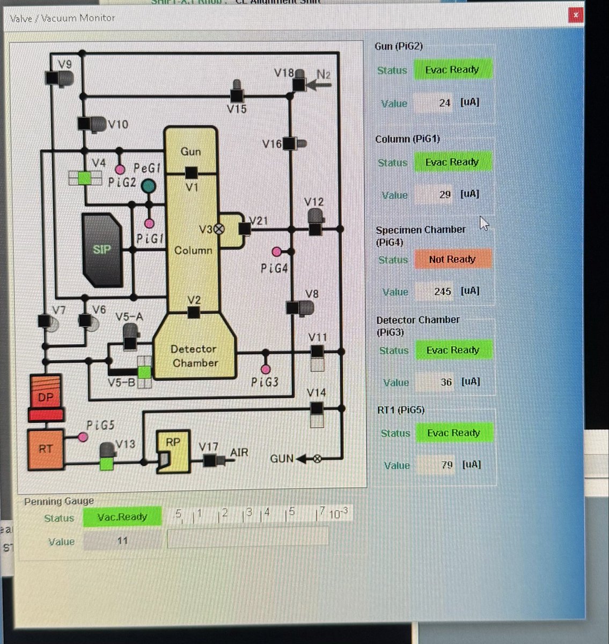Click the V11 valve symbol
The height and width of the screenshot is (644, 609).
(x=317, y=358)
